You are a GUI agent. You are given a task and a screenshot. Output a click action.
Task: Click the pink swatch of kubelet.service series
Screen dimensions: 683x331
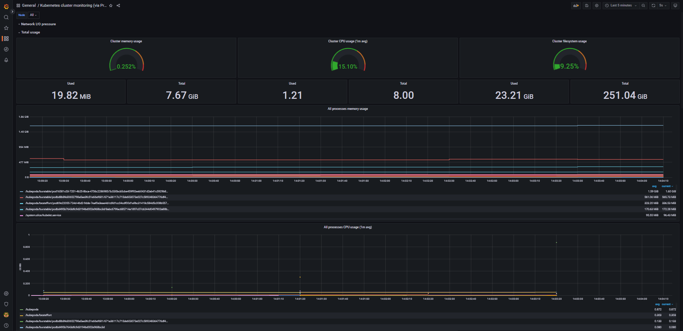point(22,215)
